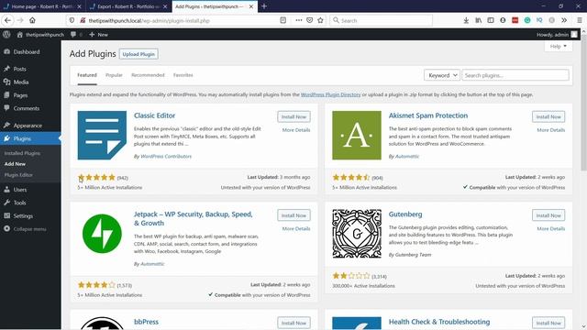Click the Upload Plugin button
Viewport: 587px width, 330px height.
pos(138,54)
